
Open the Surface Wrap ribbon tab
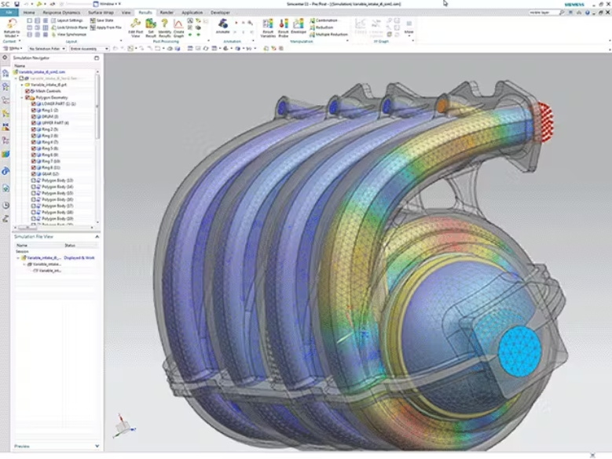tap(100, 13)
